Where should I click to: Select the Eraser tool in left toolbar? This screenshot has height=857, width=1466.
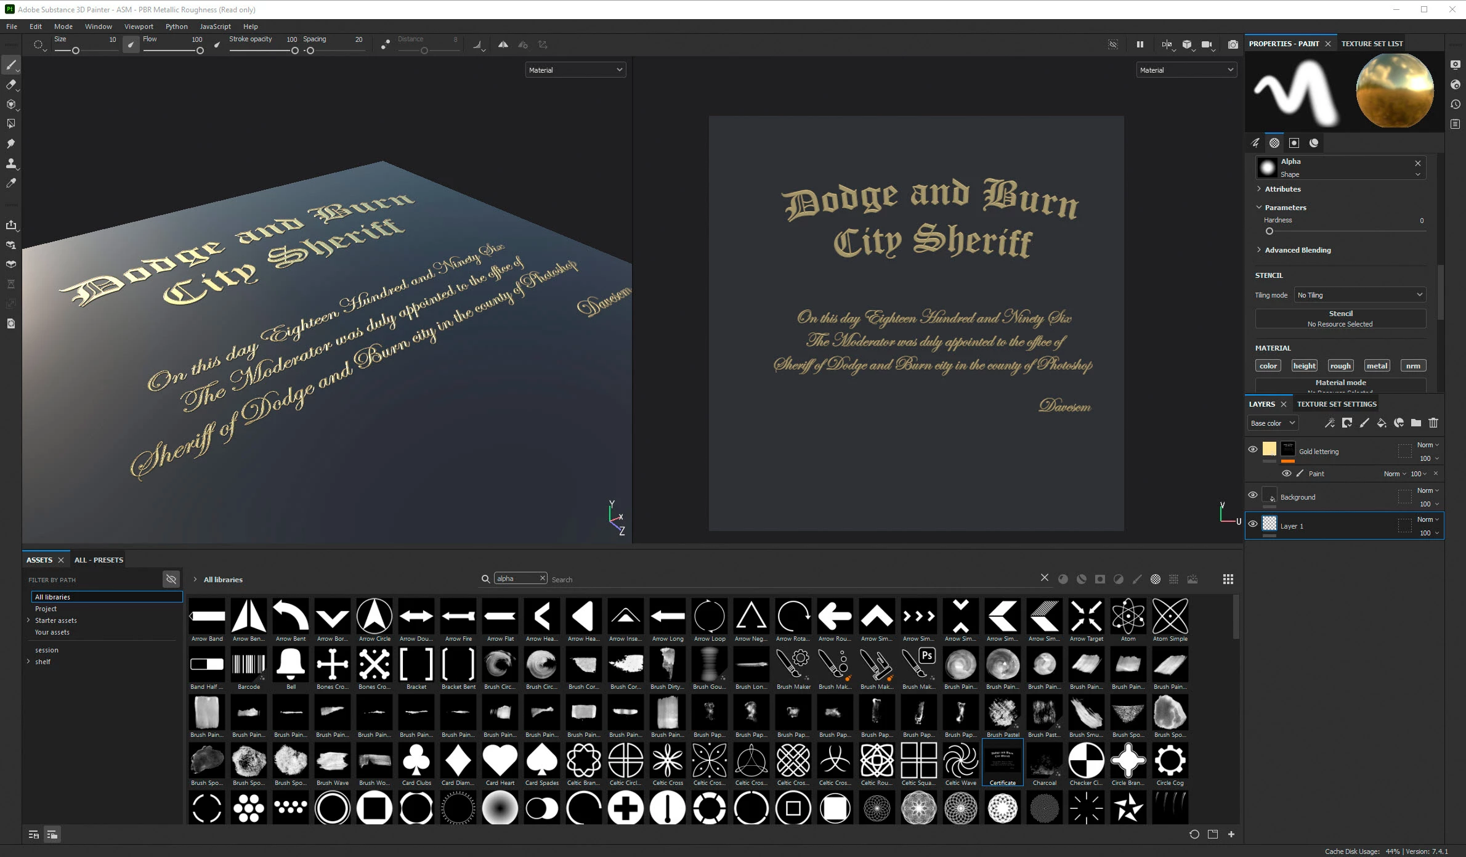(x=10, y=84)
